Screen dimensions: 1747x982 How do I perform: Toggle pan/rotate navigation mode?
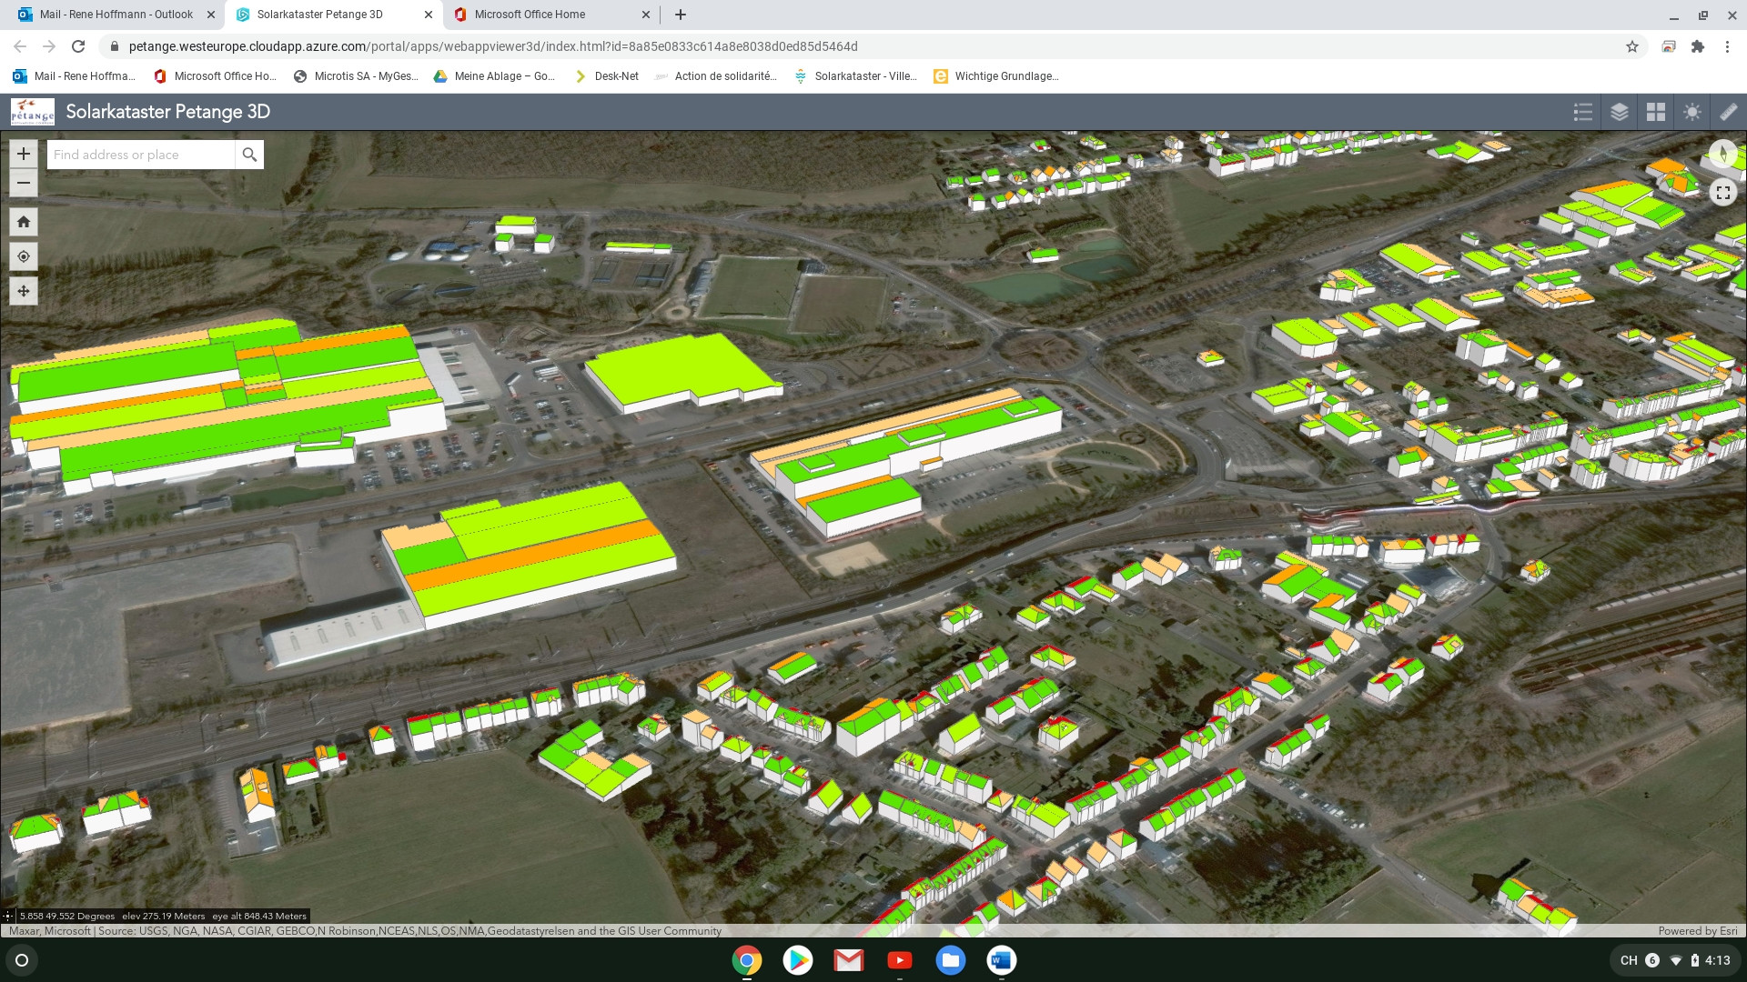tap(24, 291)
